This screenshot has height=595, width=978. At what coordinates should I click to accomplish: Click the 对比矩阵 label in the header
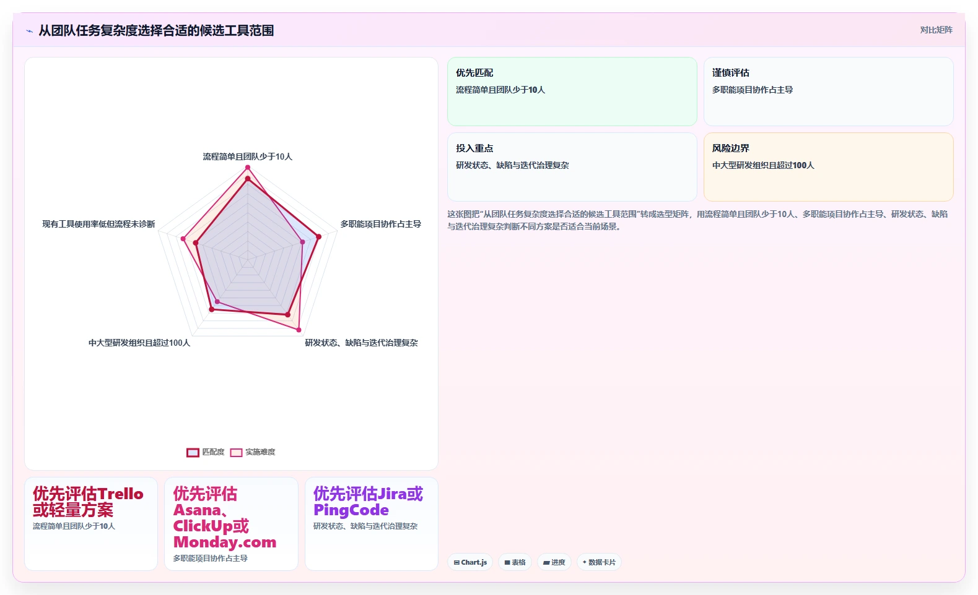tap(936, 30)
